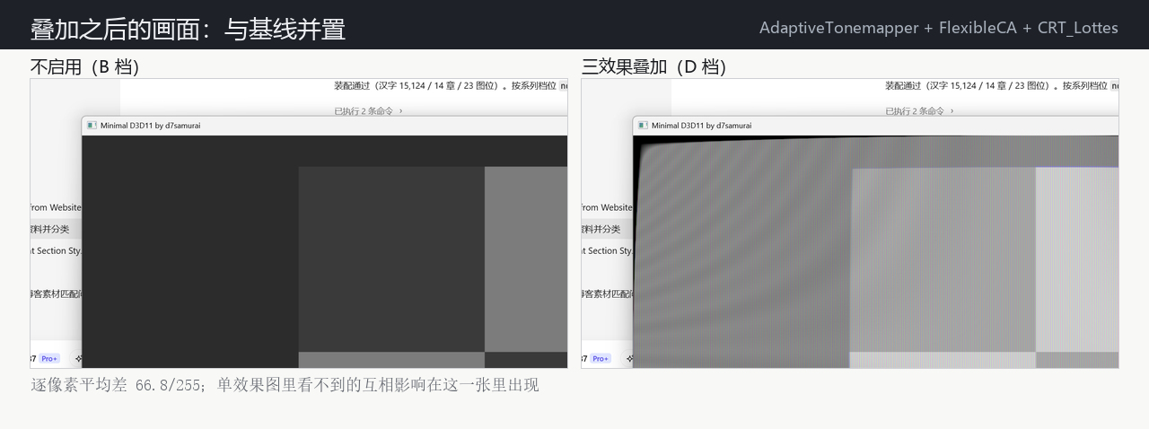The height and width of the screenshot is (429, 1149).
Task: Select the 'rom Website' sidebar row in the left screenshot
Action: [56, 207]
